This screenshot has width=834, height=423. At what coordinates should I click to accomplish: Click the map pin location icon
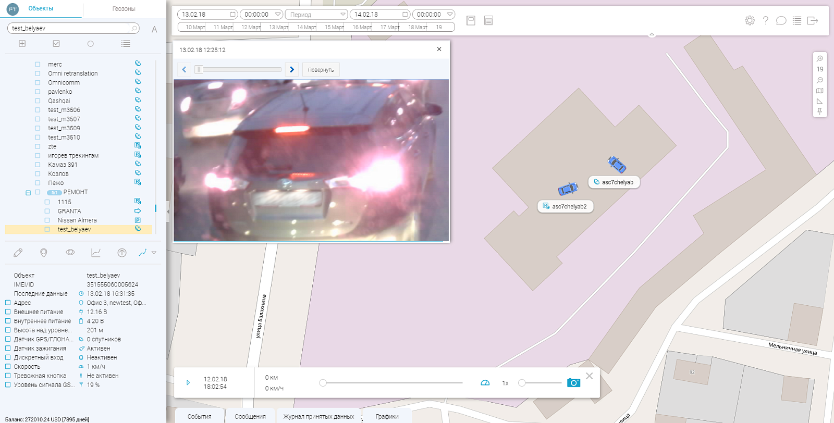tap(44, 253)
